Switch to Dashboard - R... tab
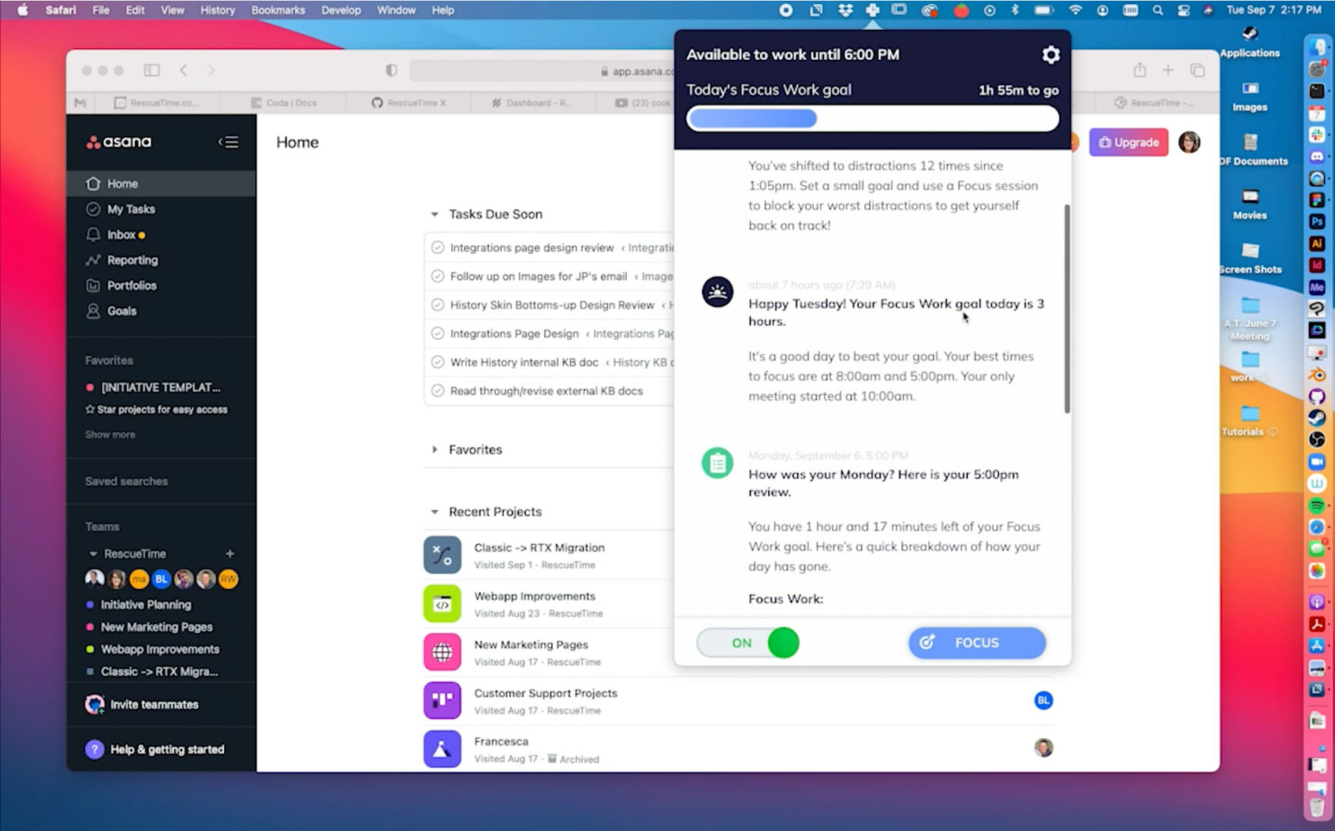1335x831 pixels. click(532, 102)
